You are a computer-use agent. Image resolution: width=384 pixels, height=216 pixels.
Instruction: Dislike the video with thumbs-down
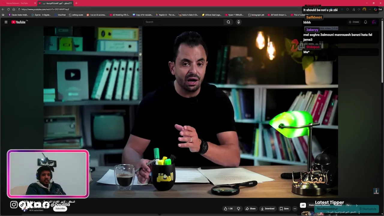238,208
